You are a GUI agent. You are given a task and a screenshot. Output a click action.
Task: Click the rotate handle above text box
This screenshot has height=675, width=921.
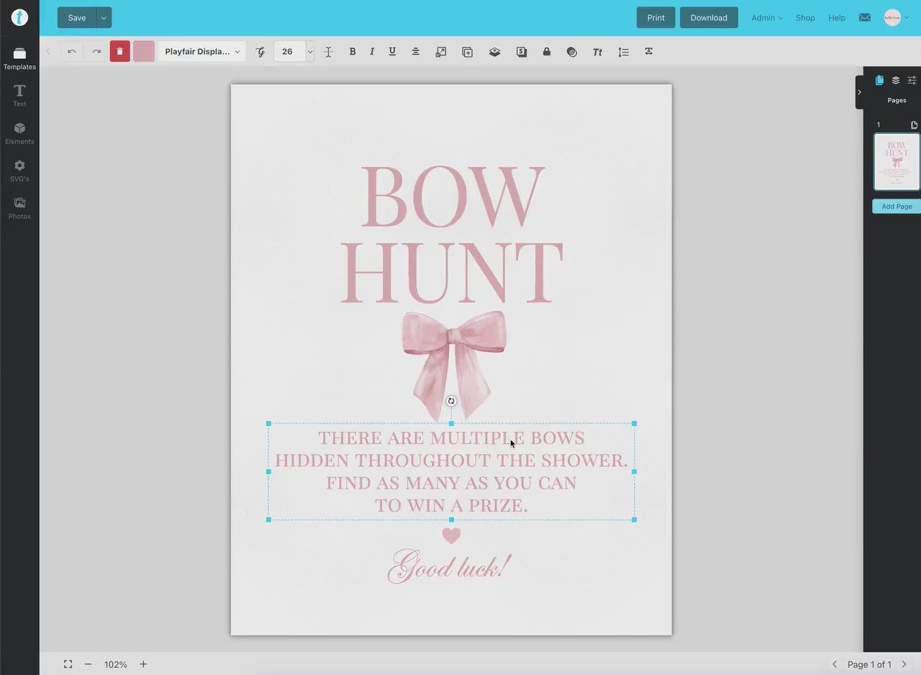coord(451,402)
